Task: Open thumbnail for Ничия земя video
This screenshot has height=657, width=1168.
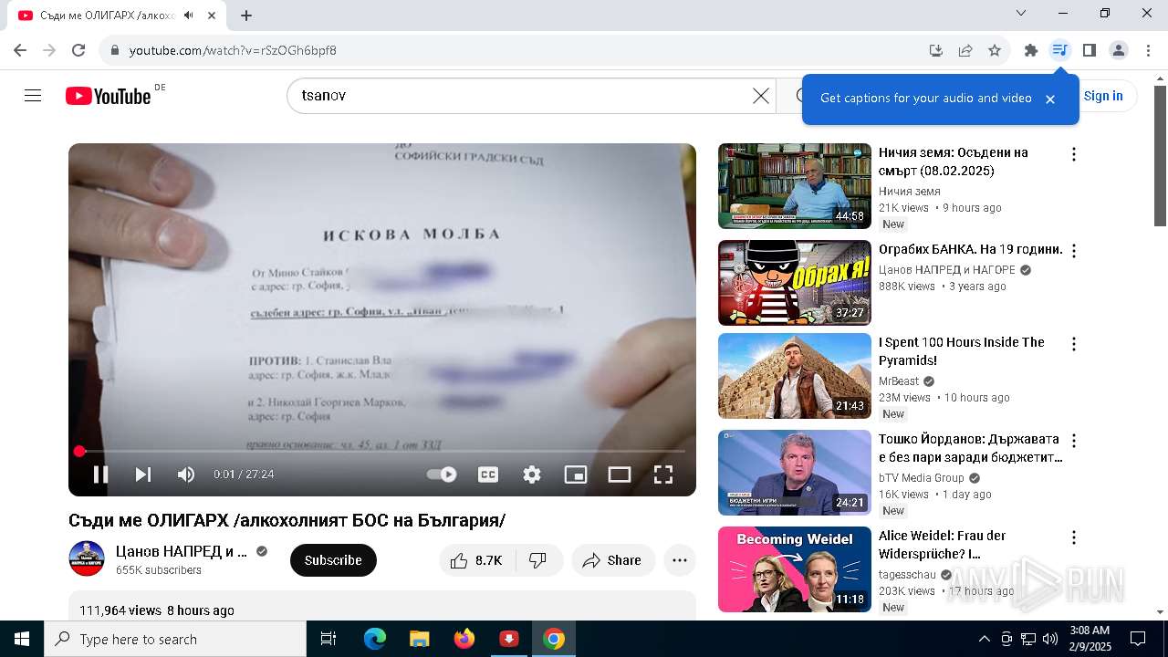Action: click(x=795, y=186)
